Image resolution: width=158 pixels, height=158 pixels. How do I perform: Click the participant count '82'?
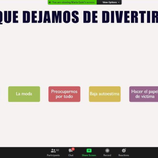tap(58, 150)
